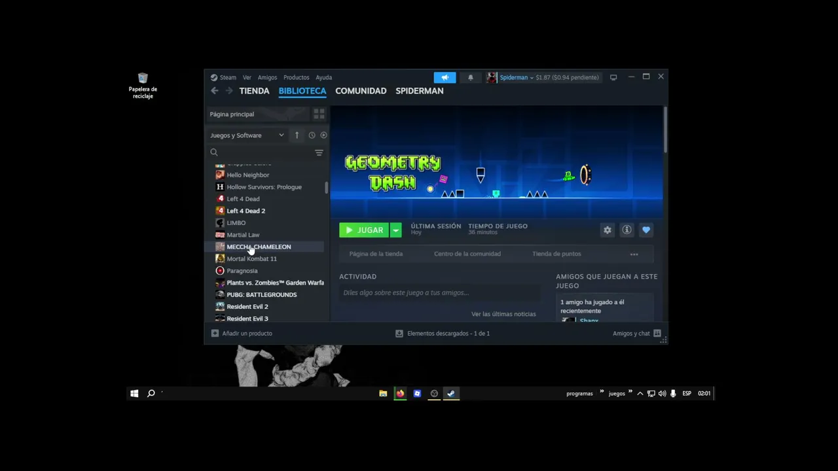
Task: Go to the TIENDA tab
Action: coord(254,91)
